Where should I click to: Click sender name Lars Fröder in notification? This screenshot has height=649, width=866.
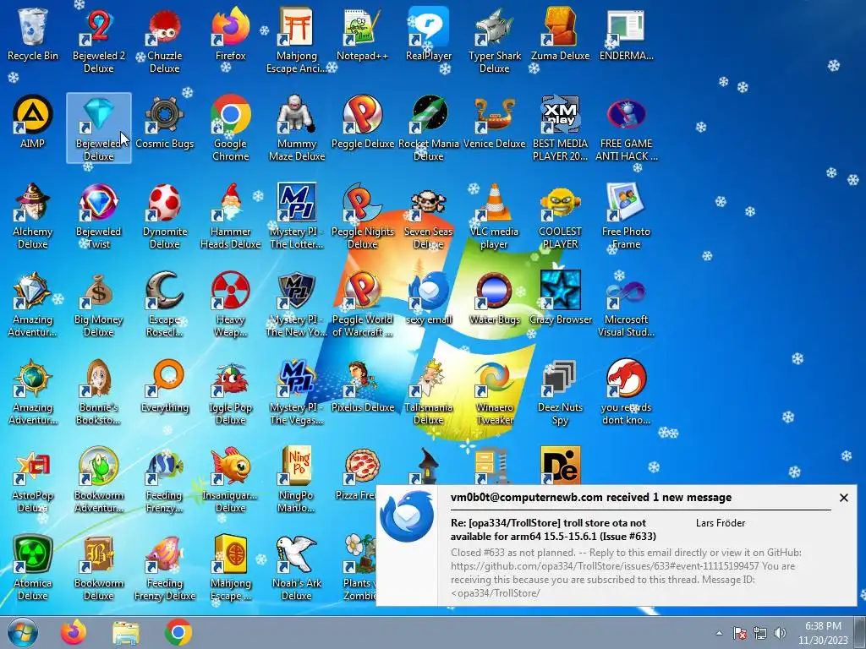click(721, 522)
